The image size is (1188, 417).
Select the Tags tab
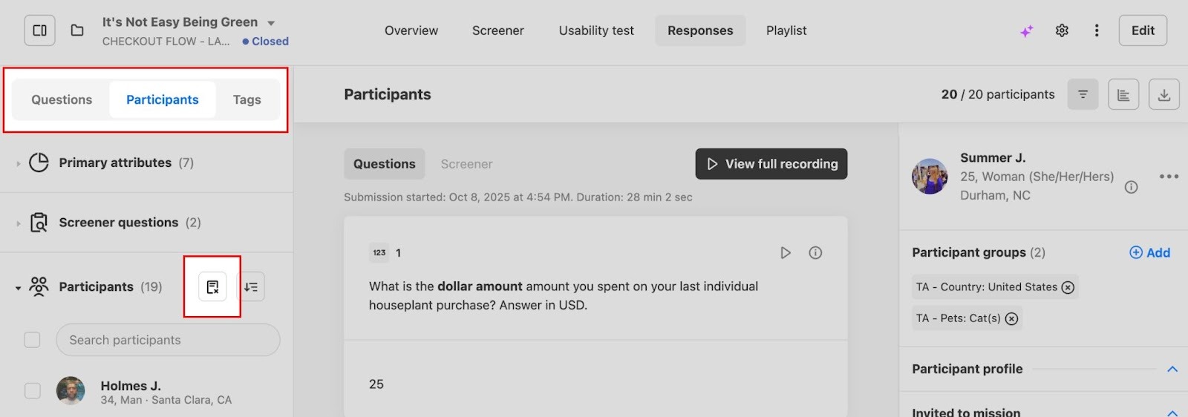click(x=247, y=99)
